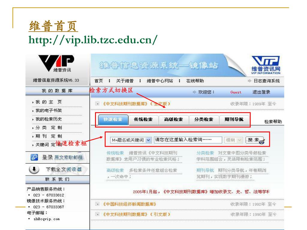Image resolution: width=307 pixels, height=230 pixels.
Task: Open 期刊定制 in the sidebar
Action: [x=49, y=136]
